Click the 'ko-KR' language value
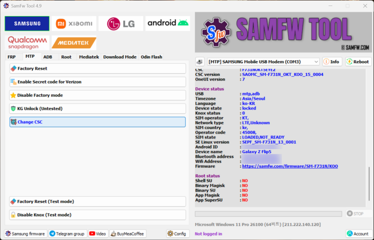374x240 pixels. (x=249, y=103)
